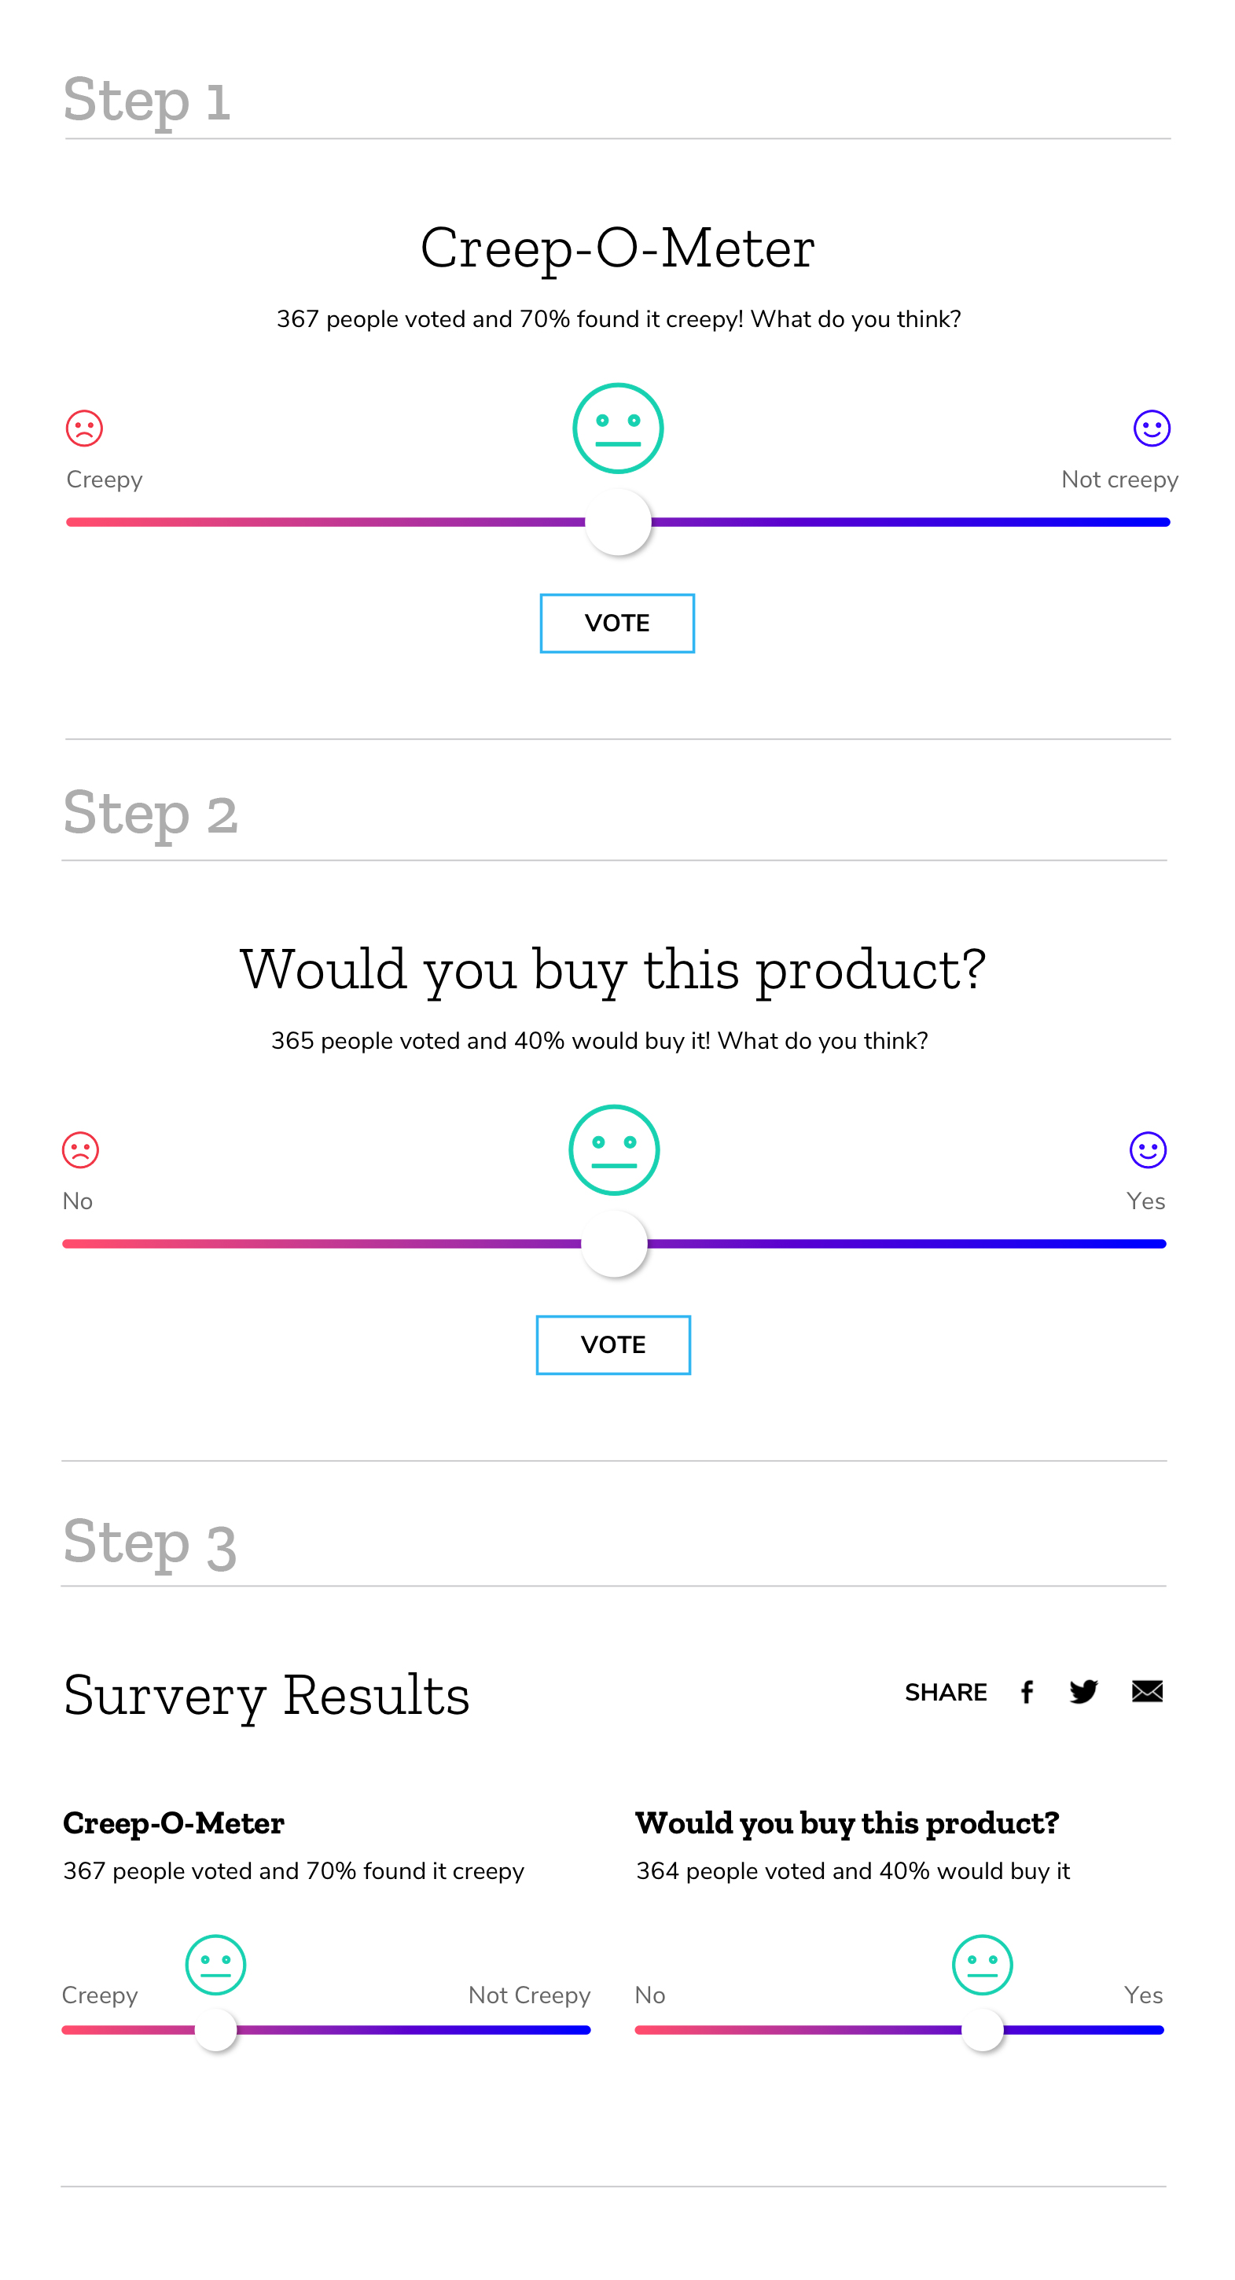The image size is (1235, 2280).
Task: Share results via the email envelope icon
Action: point(1148,1691)
